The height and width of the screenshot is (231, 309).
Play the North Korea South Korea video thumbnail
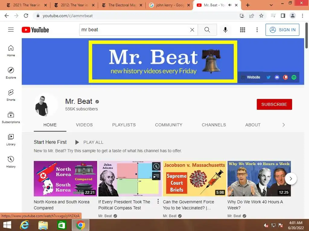(65, 179)
